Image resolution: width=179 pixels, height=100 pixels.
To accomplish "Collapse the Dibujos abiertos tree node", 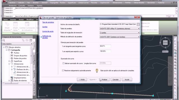I will click(x=4, y=47).
